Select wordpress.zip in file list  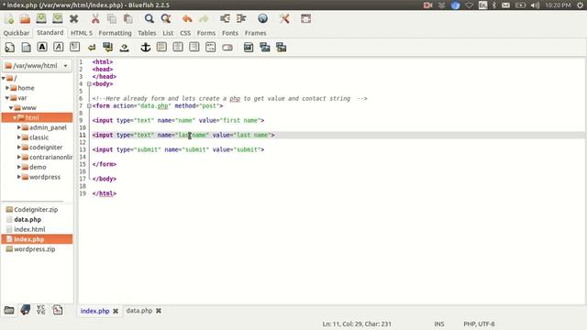[35, 249]
